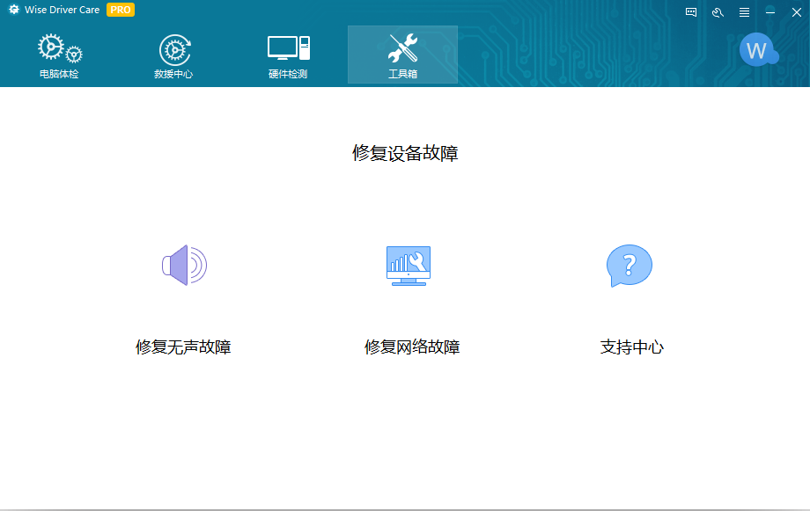Image resolution: width=810 pixels, height=511 pixels.
Task: Switch to the 救援中心 tab label
Action: coord(173,74)
